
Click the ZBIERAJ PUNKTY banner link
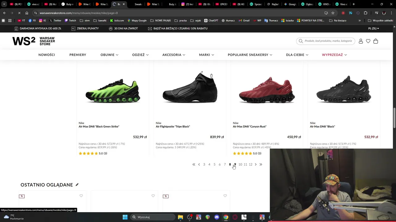[x=85, y=28]
